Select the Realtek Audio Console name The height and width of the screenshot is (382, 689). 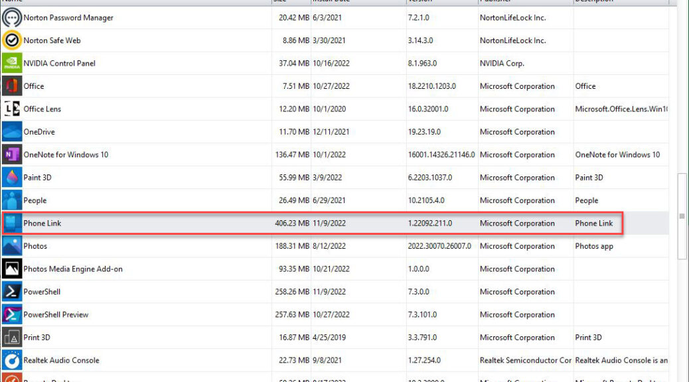point(61,360)
